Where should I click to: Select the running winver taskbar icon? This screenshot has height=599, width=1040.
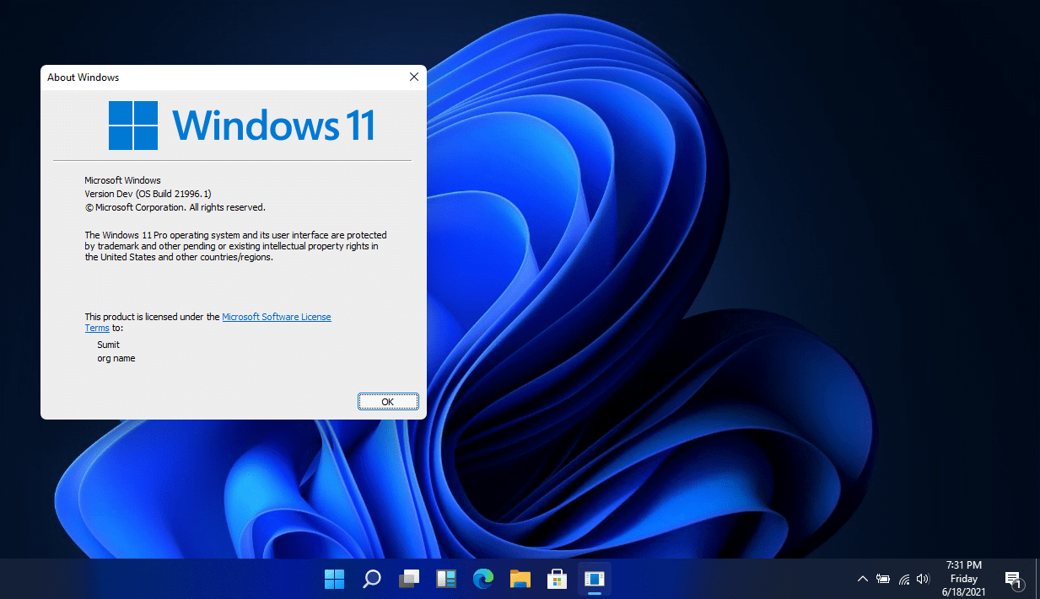[x=594, y=579]
